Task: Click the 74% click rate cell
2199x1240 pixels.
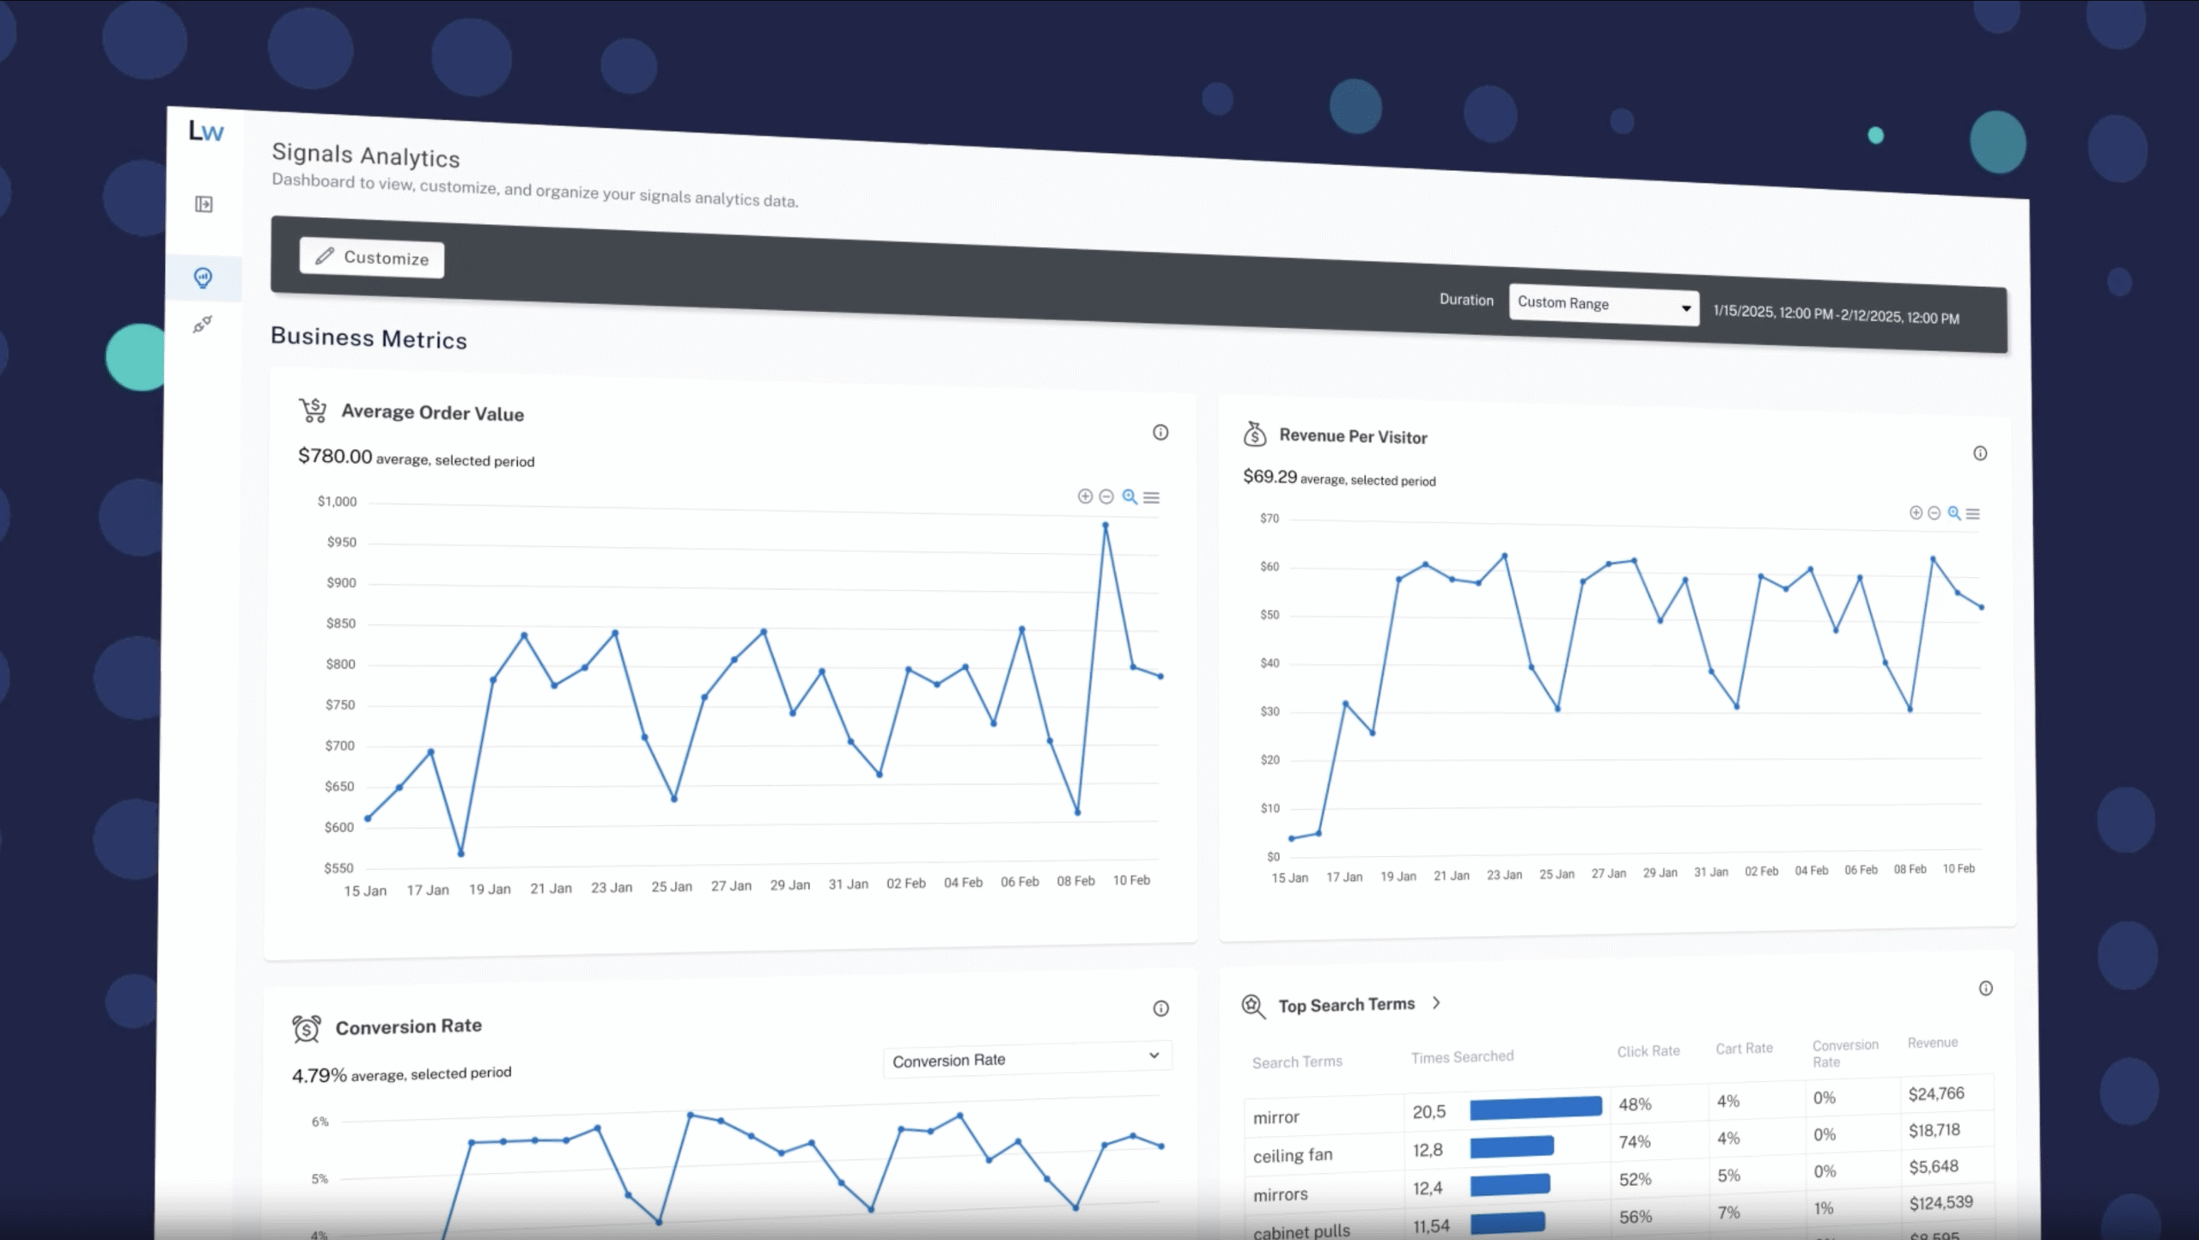Action: (x=1635, y=1142)
